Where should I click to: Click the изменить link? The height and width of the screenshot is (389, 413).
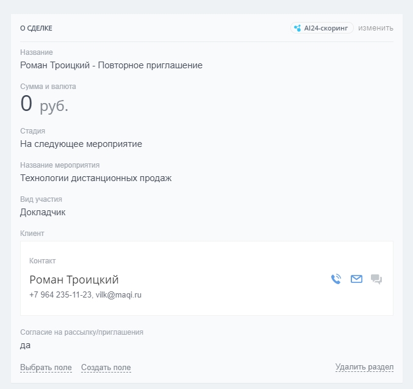tap(376, 28)
